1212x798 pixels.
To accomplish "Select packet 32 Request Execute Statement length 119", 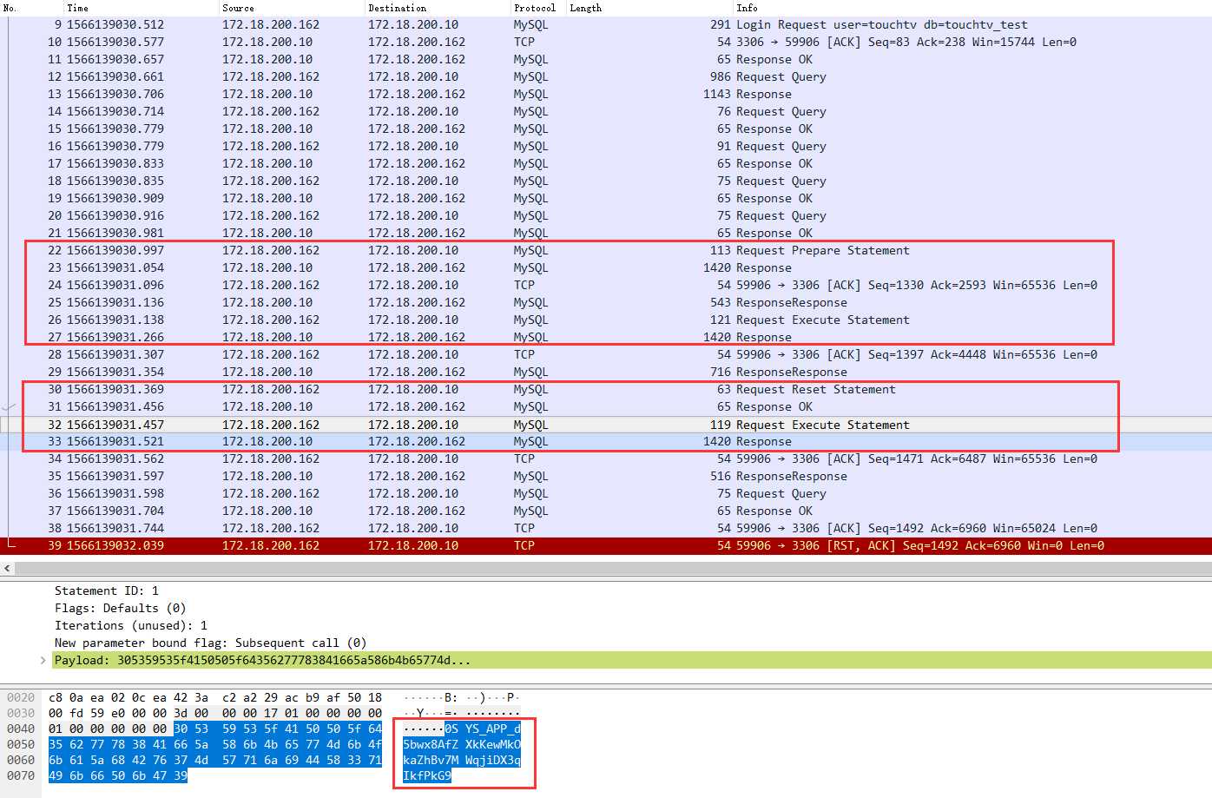I will click(x=606, y=425).
